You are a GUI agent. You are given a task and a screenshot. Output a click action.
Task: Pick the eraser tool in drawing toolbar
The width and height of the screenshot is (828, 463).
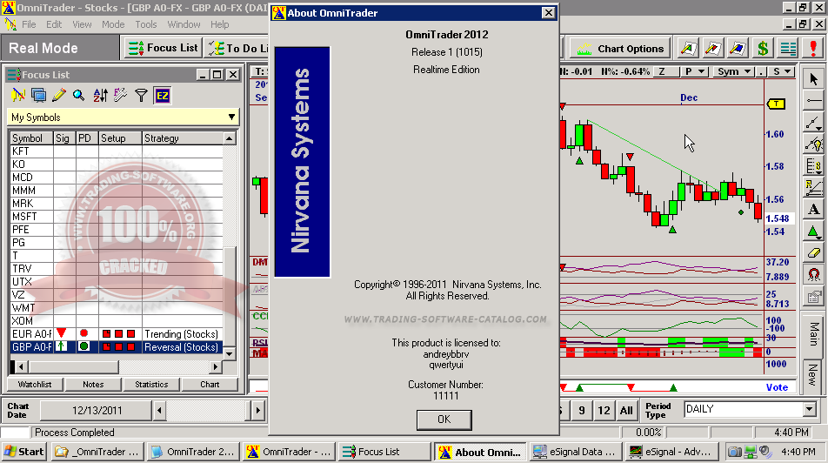pos(813,252)
